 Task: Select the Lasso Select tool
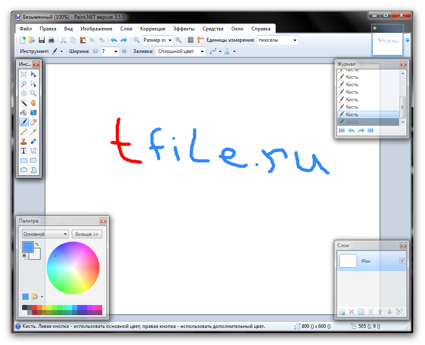pyautogui.click(x=24, y=84)
